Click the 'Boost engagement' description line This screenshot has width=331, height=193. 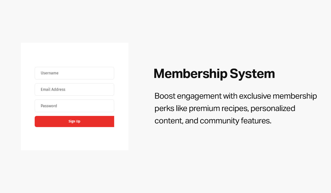click(x=235, y=96)
